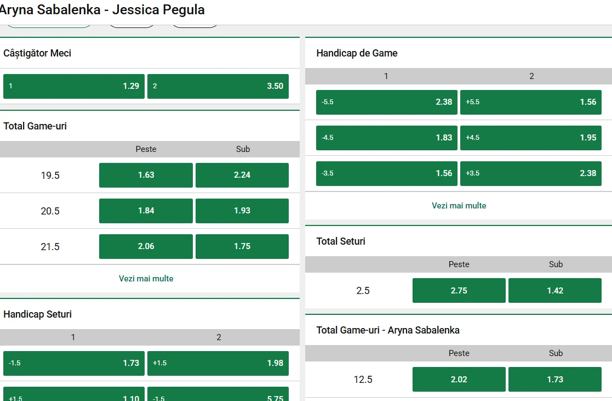The height and width of the screenshot is (401, 612).
Task: Choose -1.5 set handicap at 1.73
Action: click(74, 363)
